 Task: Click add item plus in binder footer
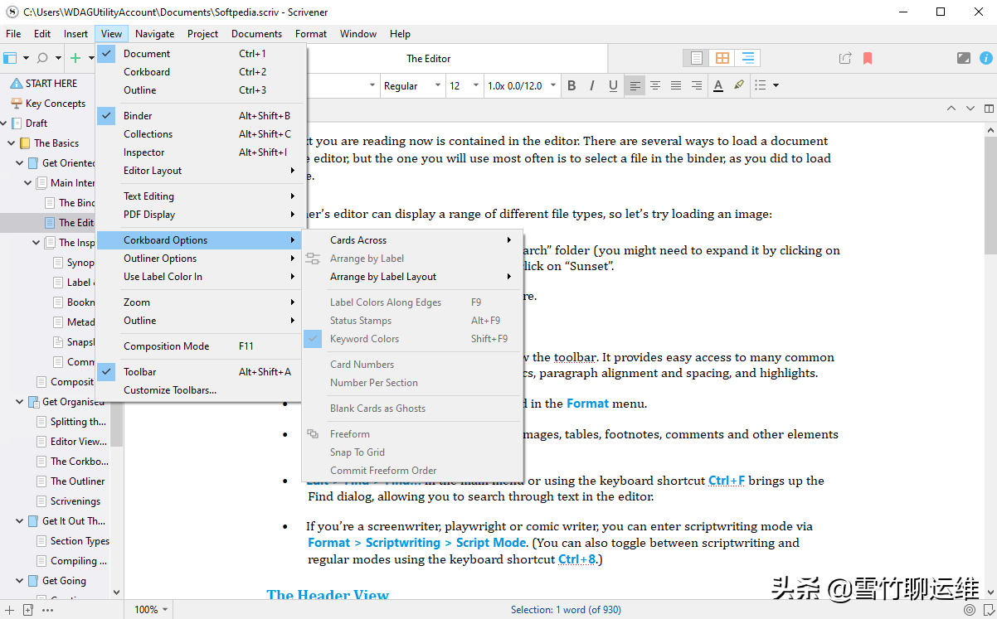(9, 610)
